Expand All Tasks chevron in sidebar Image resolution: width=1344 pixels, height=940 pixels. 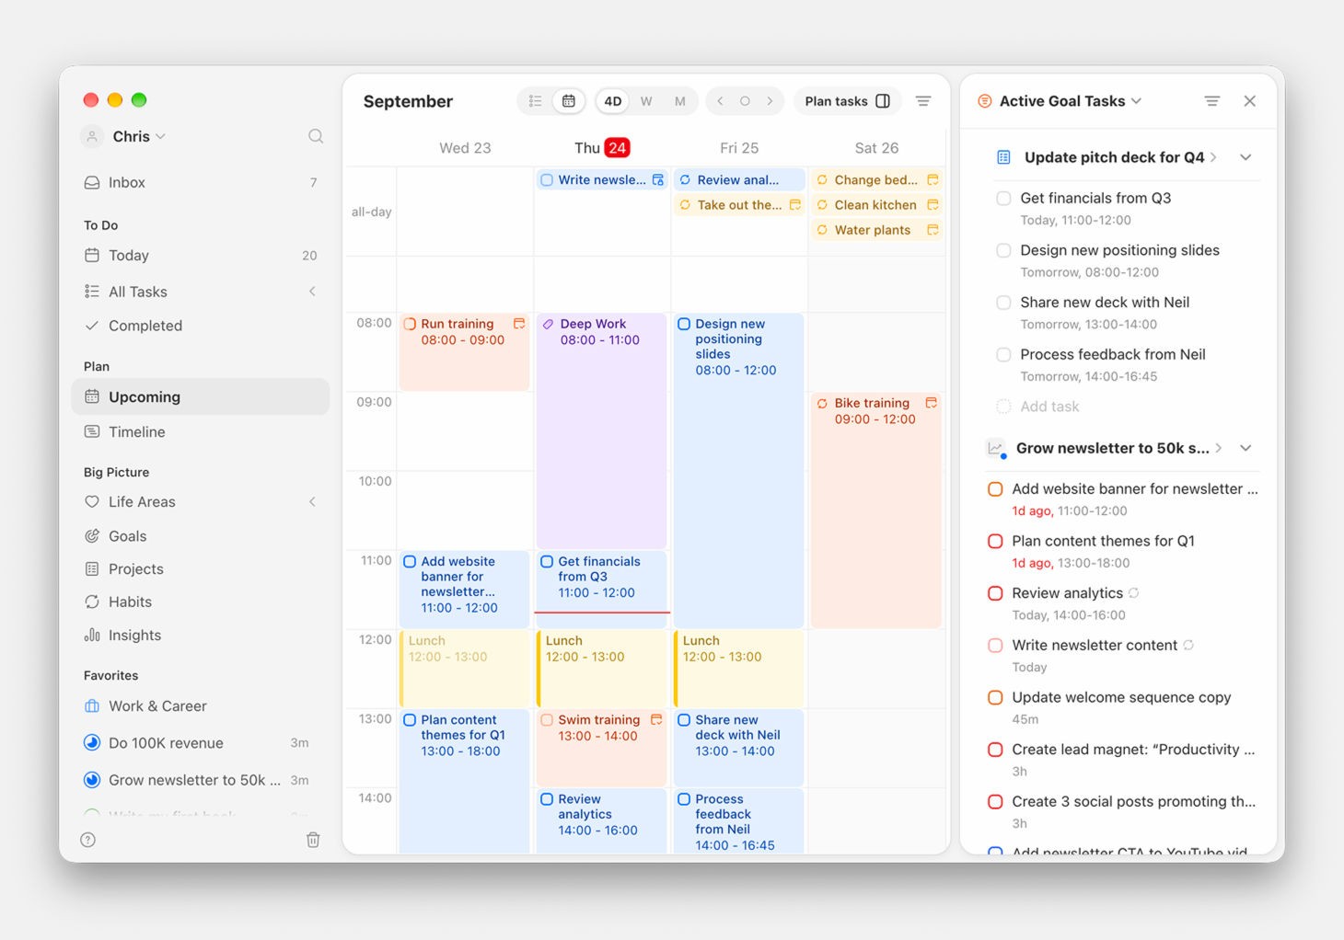click(x=312, y=292)
